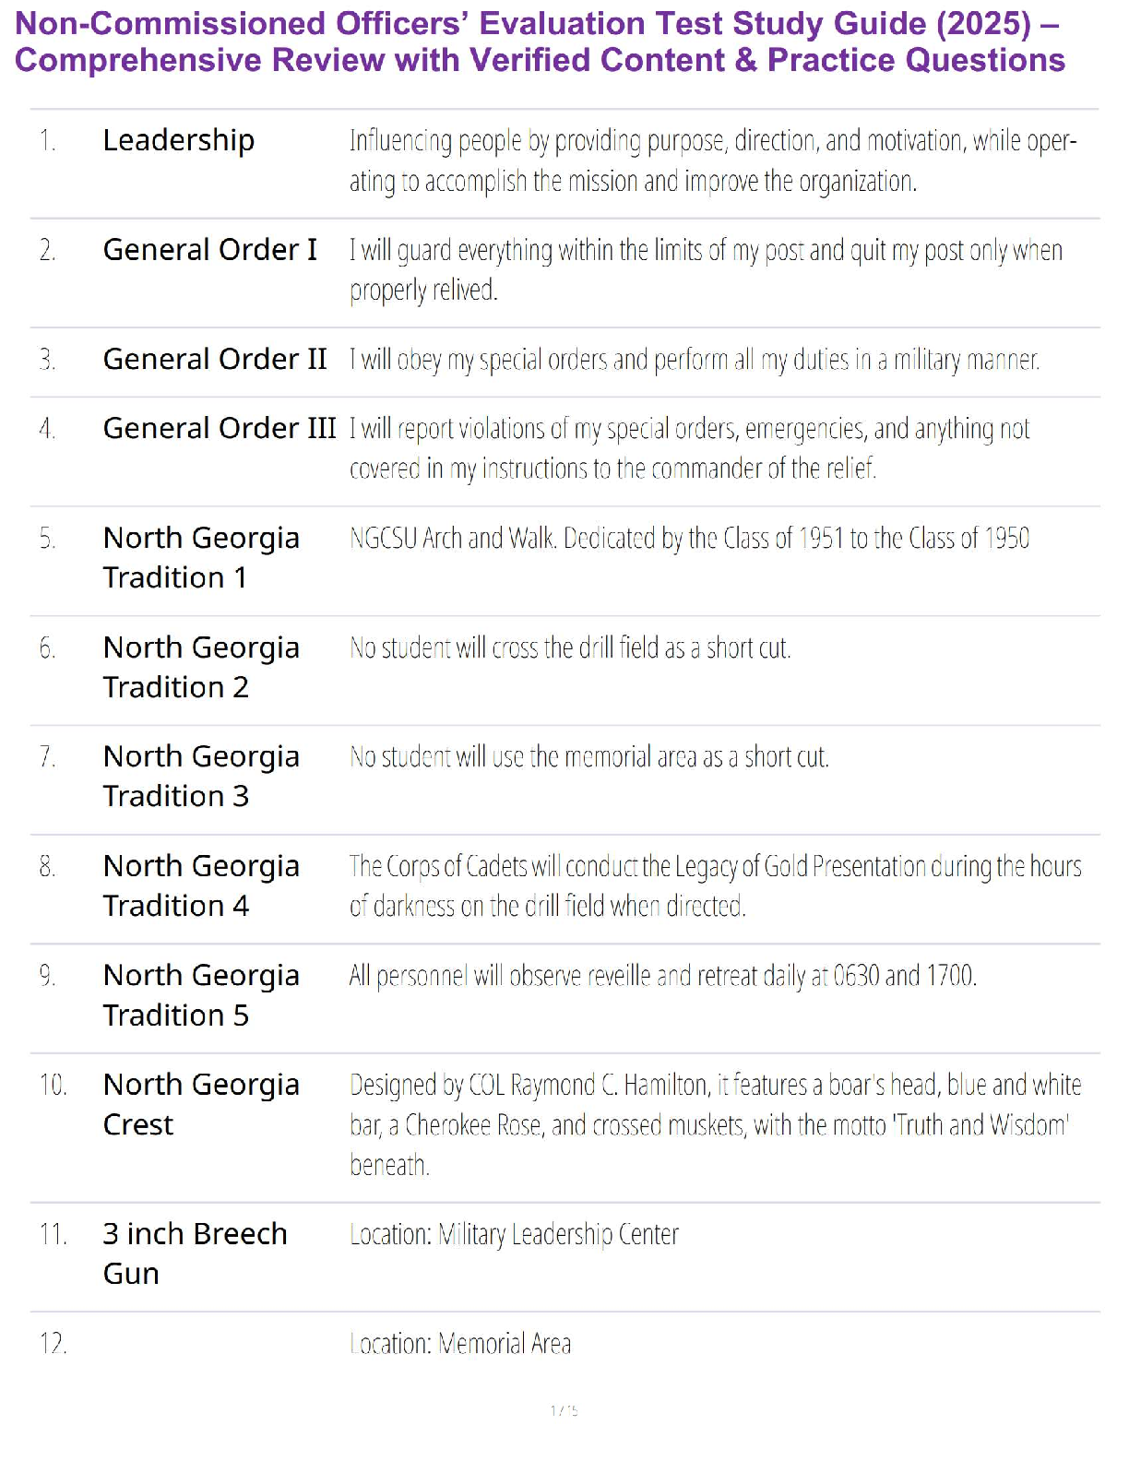Select the General Order III term

pos(219,428)
